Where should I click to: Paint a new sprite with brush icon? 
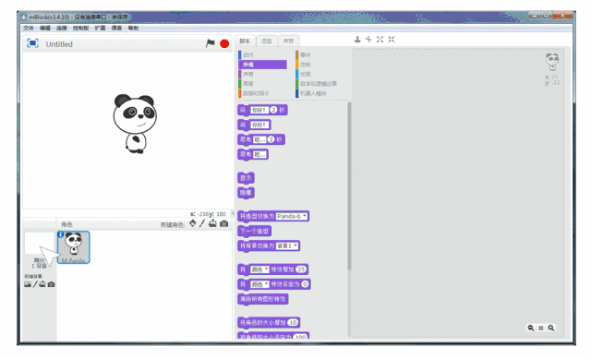click(202, 223)
